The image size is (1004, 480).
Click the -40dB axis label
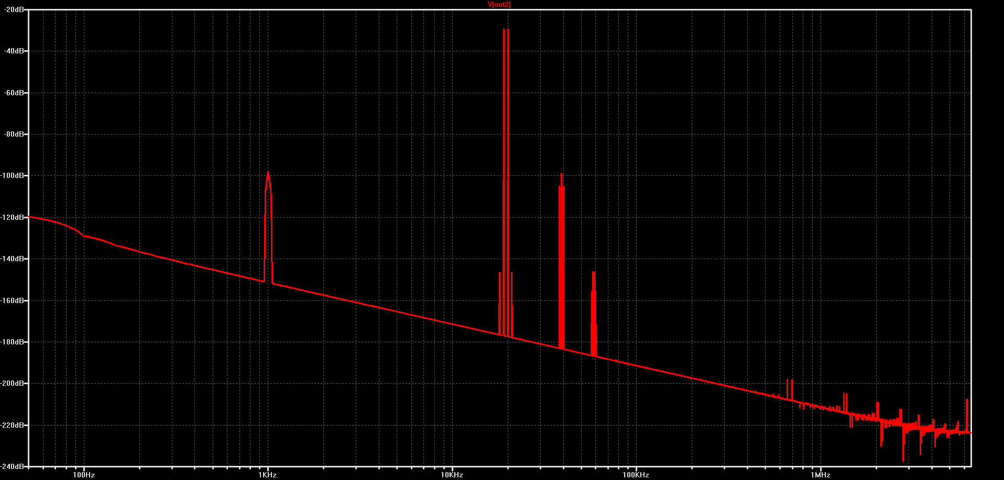point(14,51)
